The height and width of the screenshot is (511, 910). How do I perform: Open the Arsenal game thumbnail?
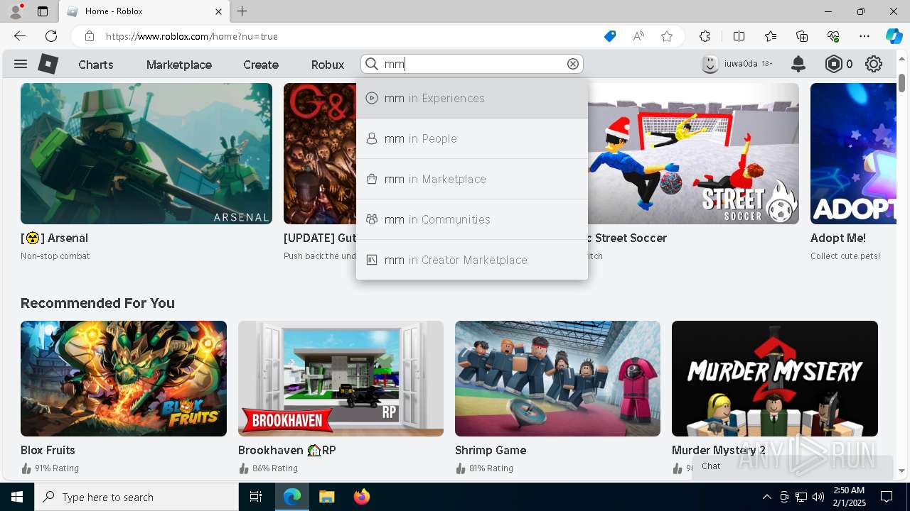point(146,153)
